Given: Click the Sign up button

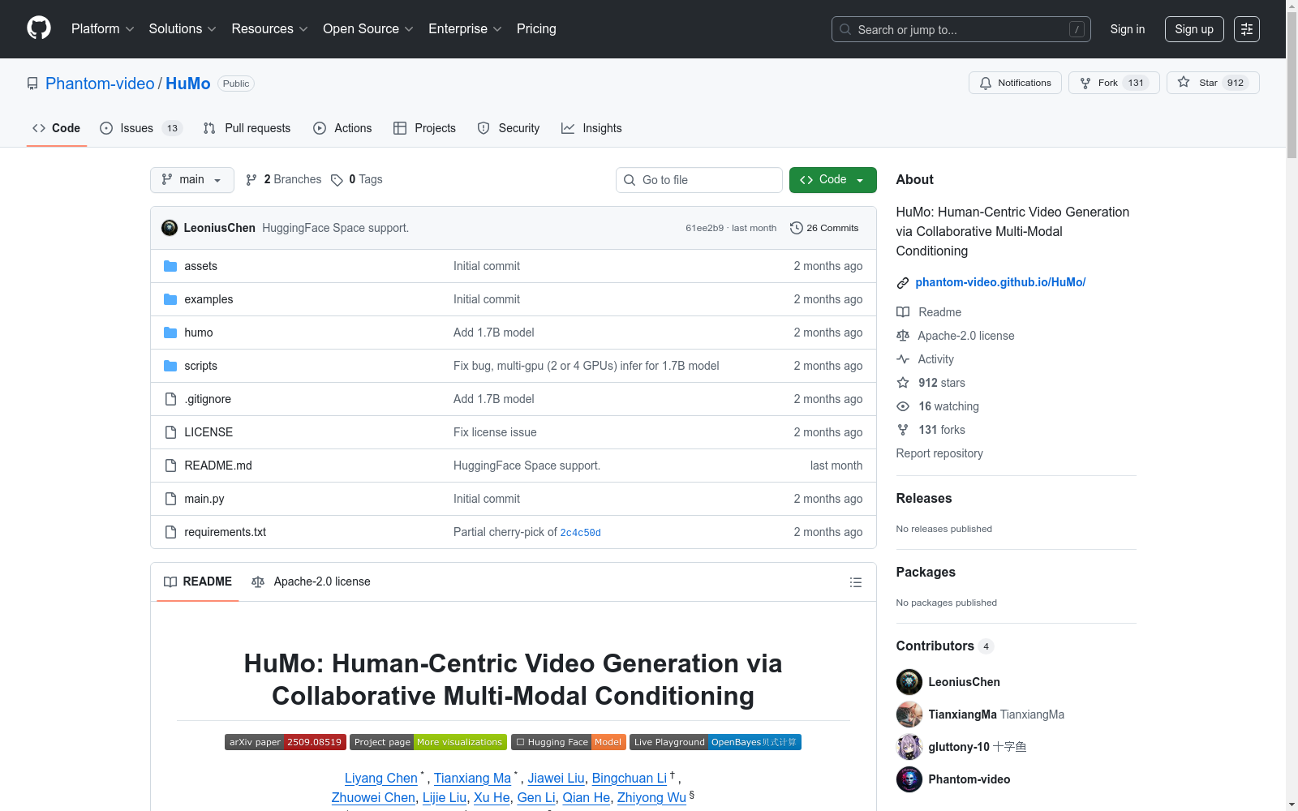Looking at the screenshot, I should (x=1194, y=29).
